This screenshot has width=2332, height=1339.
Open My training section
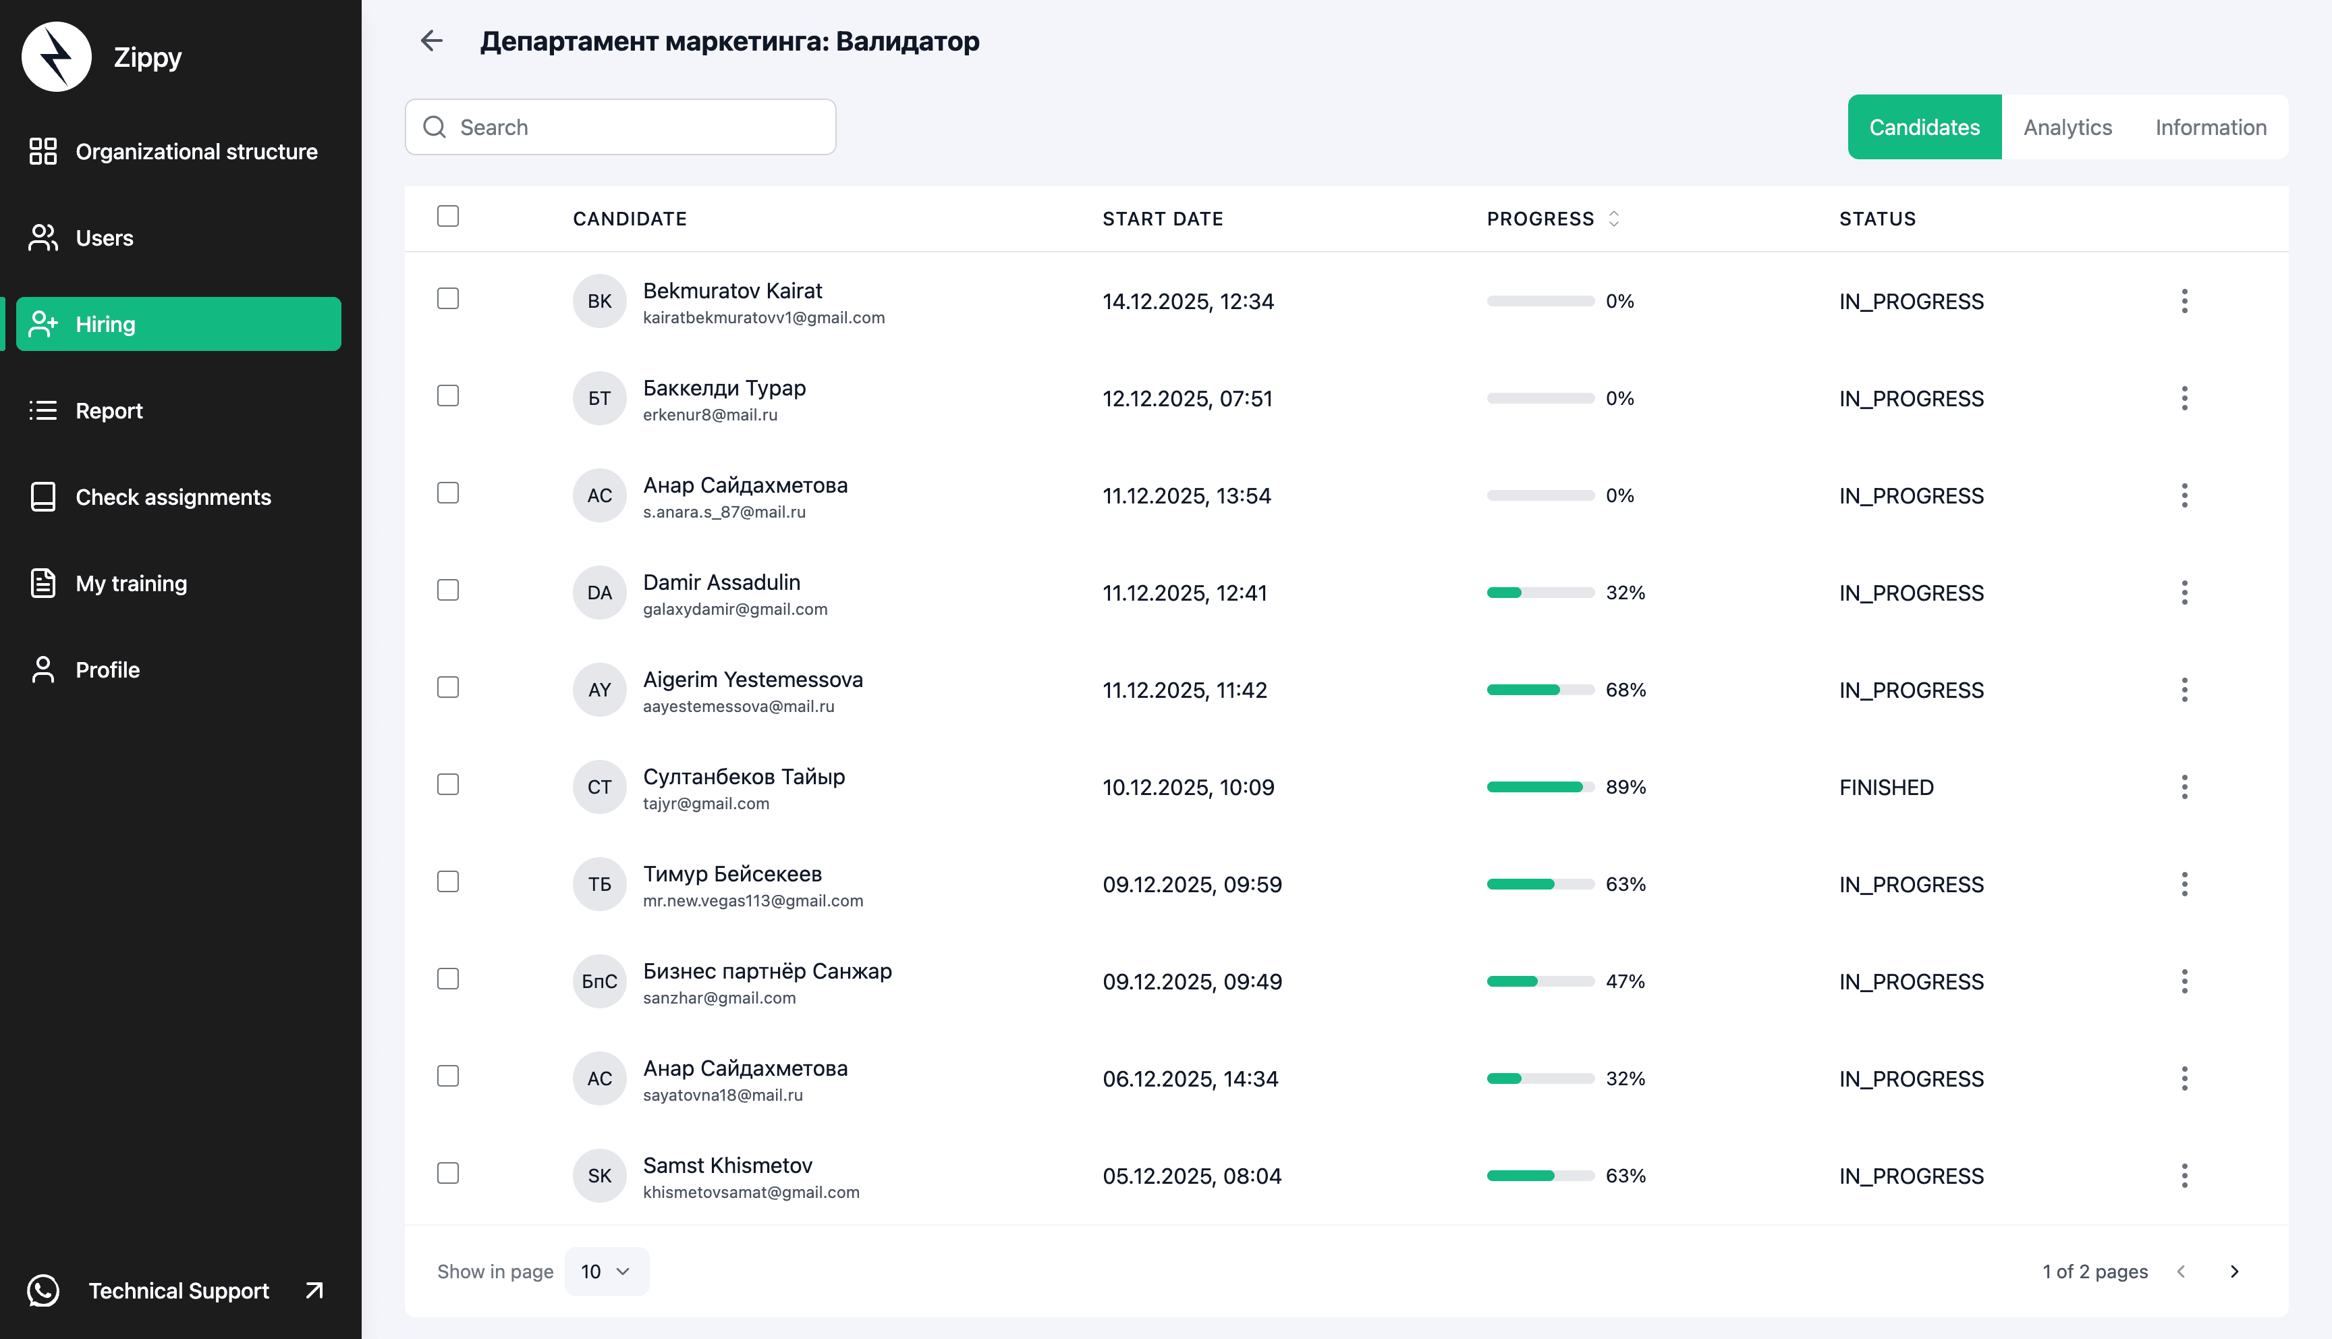[x=130, y=583]
